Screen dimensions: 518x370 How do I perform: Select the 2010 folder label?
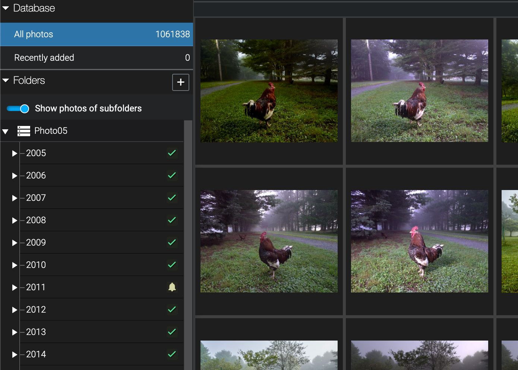coord(36,265)
